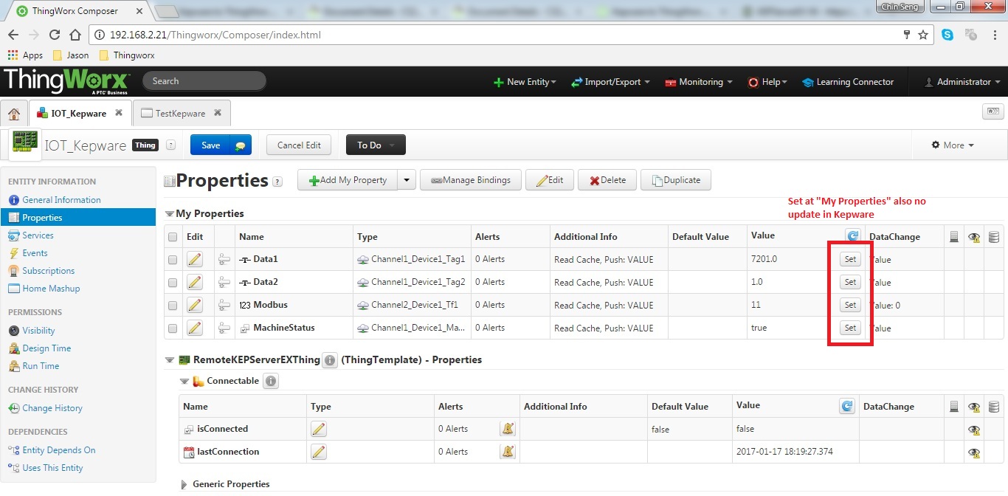
Task: Expand the Generic Properties section
Action: [184, 484]
